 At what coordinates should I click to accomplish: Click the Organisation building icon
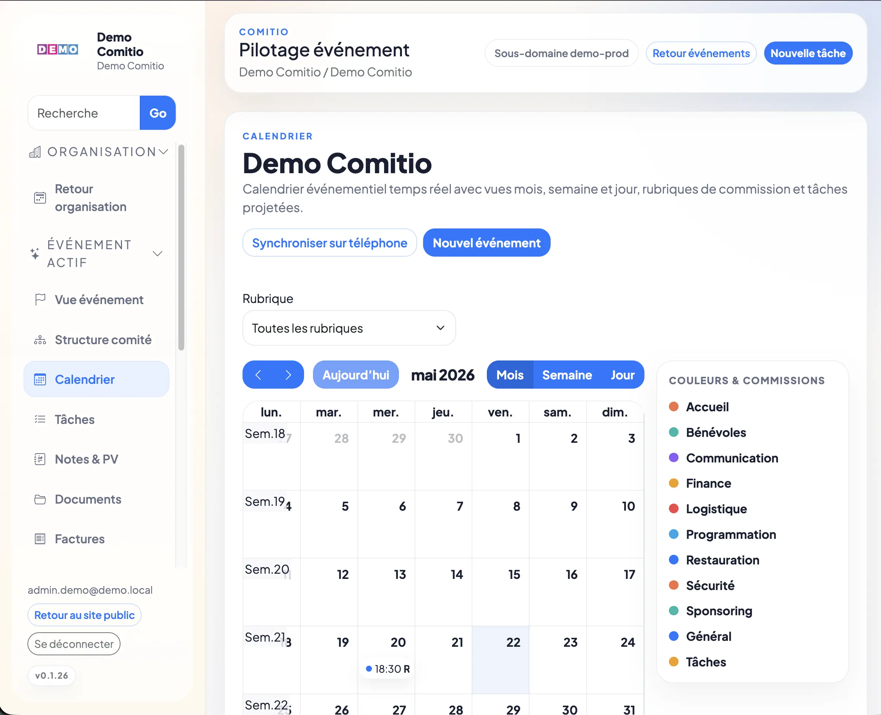[x=35, y=152]
